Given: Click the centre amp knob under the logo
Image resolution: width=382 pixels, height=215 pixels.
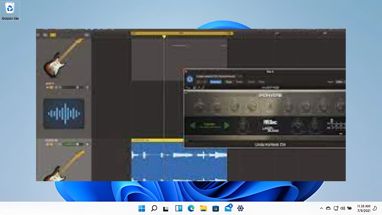Looking at the screenshot, I should (x=269, y=106).
